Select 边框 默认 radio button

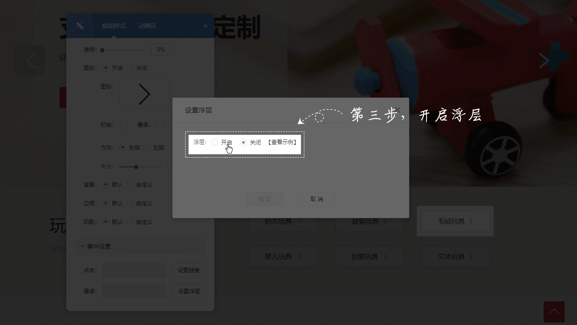click(x=105, y=203)
